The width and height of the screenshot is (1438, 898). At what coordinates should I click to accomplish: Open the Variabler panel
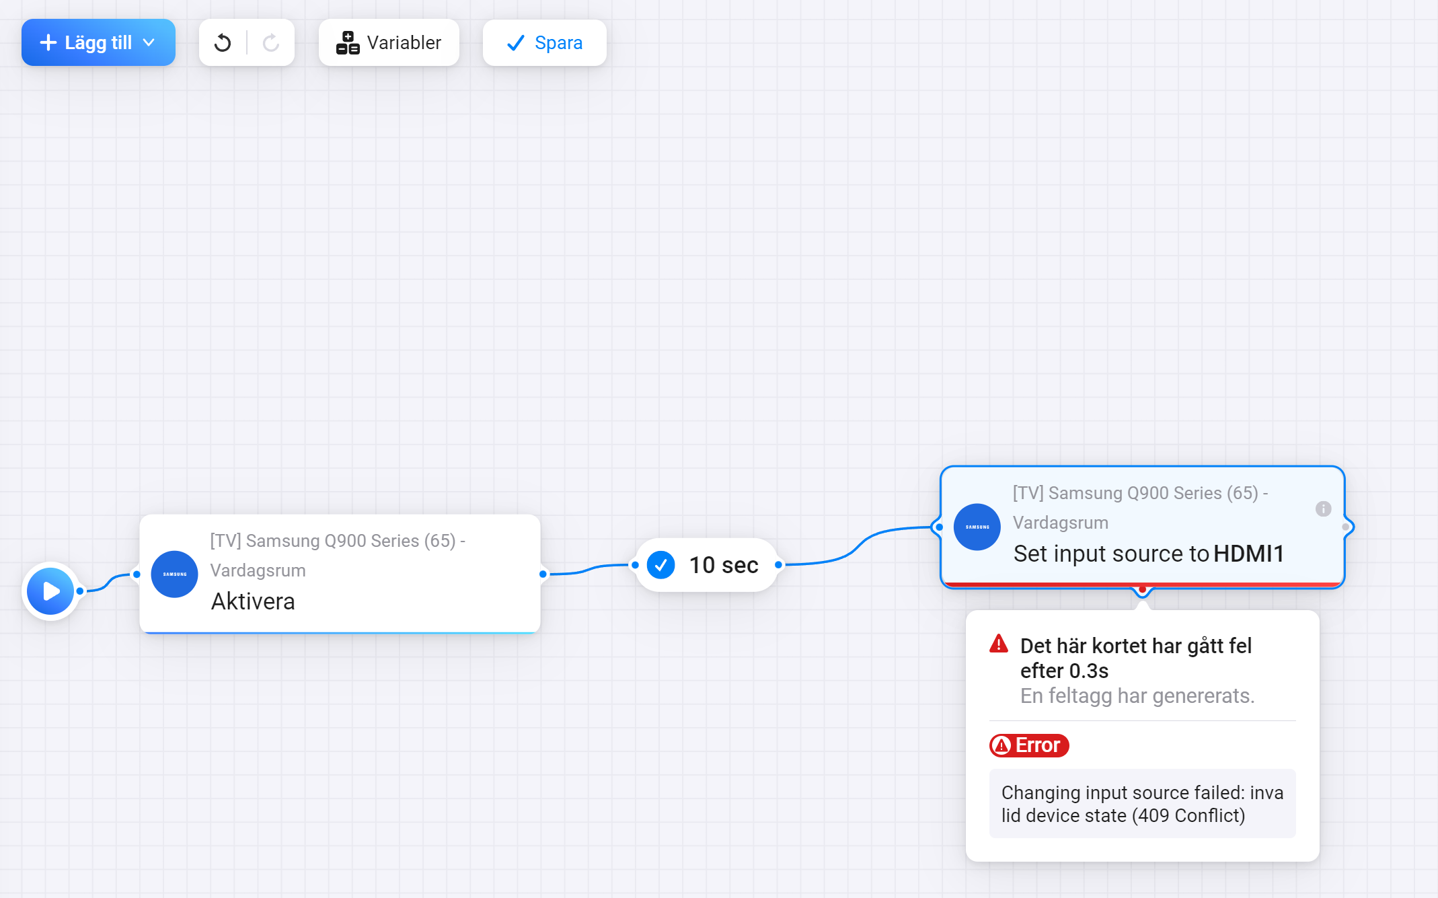coord(389,43)
